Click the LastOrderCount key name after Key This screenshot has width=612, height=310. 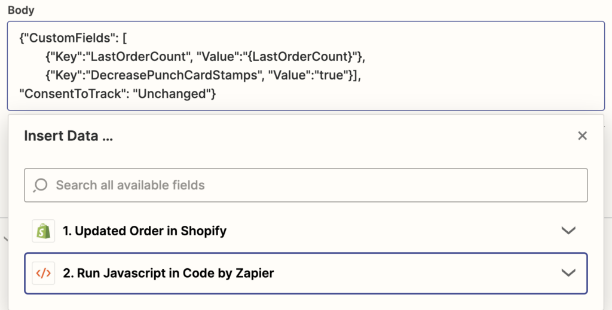tap(137, 57)
